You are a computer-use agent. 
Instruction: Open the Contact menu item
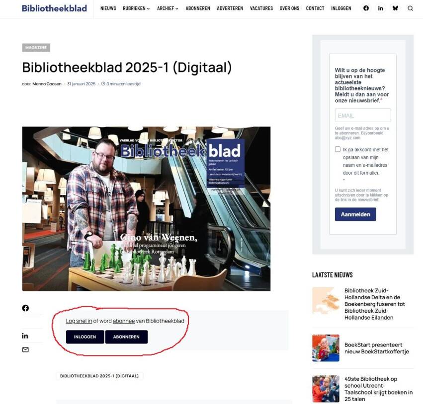[315, 8]
